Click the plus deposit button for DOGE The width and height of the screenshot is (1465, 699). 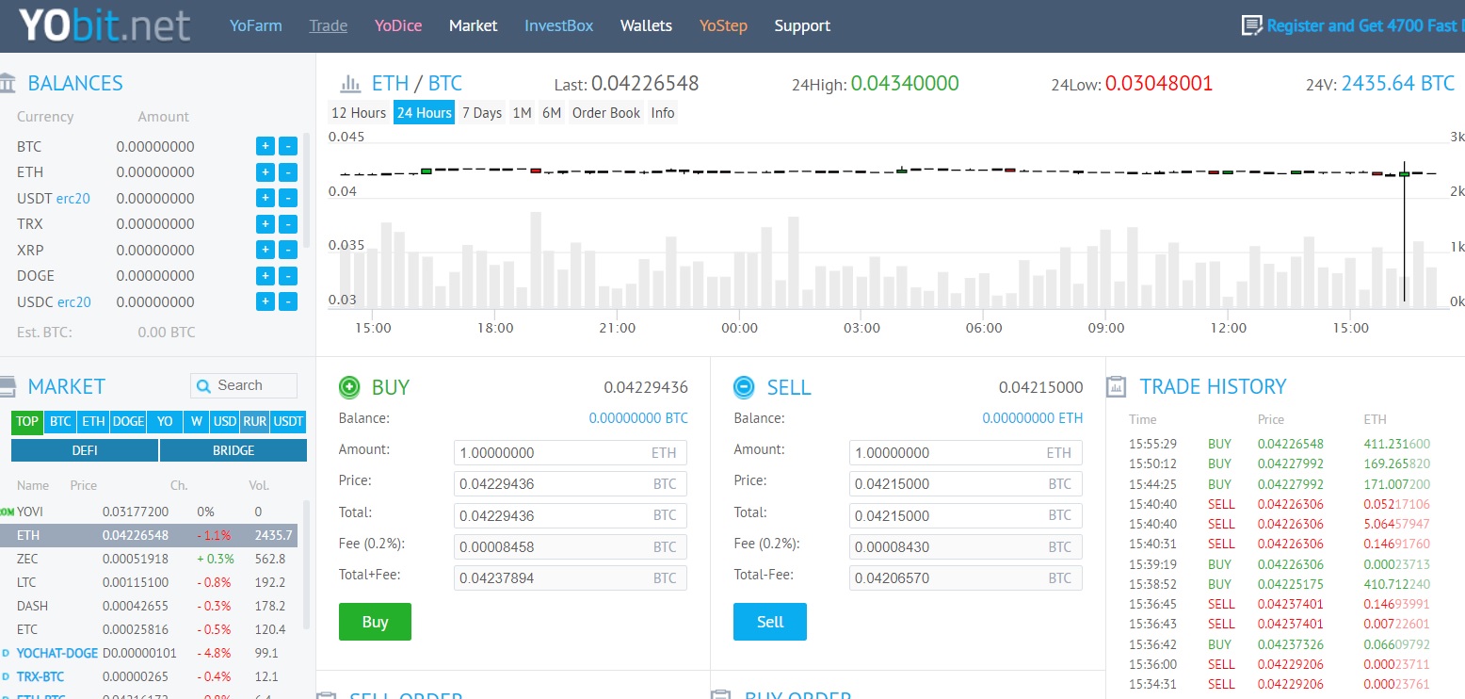coord(266,276)
